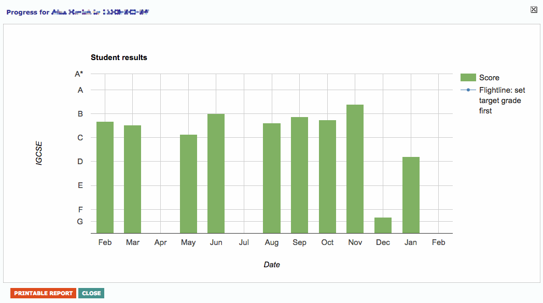Select the first Feb score bar

point(105,178)
